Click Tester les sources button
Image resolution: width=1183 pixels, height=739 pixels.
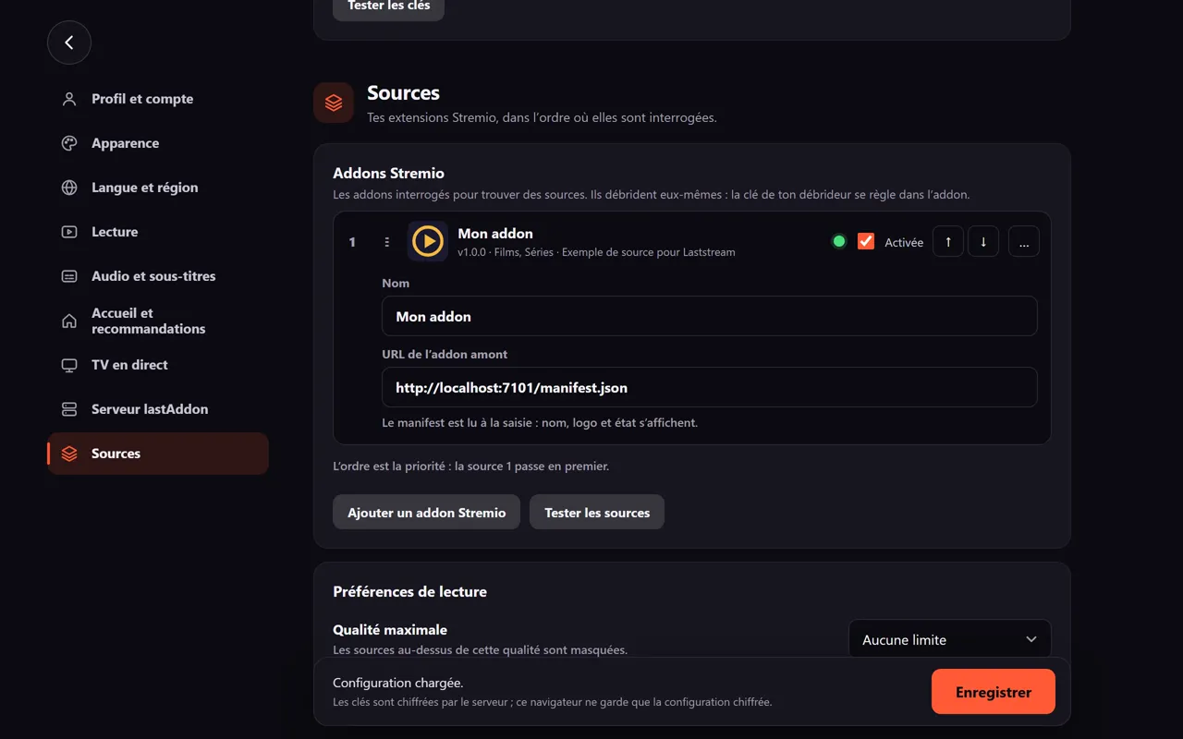(597, 513)
